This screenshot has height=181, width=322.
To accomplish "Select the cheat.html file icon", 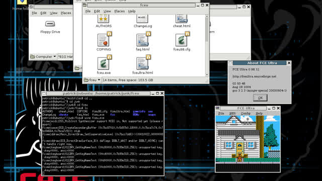I will 182,19.
